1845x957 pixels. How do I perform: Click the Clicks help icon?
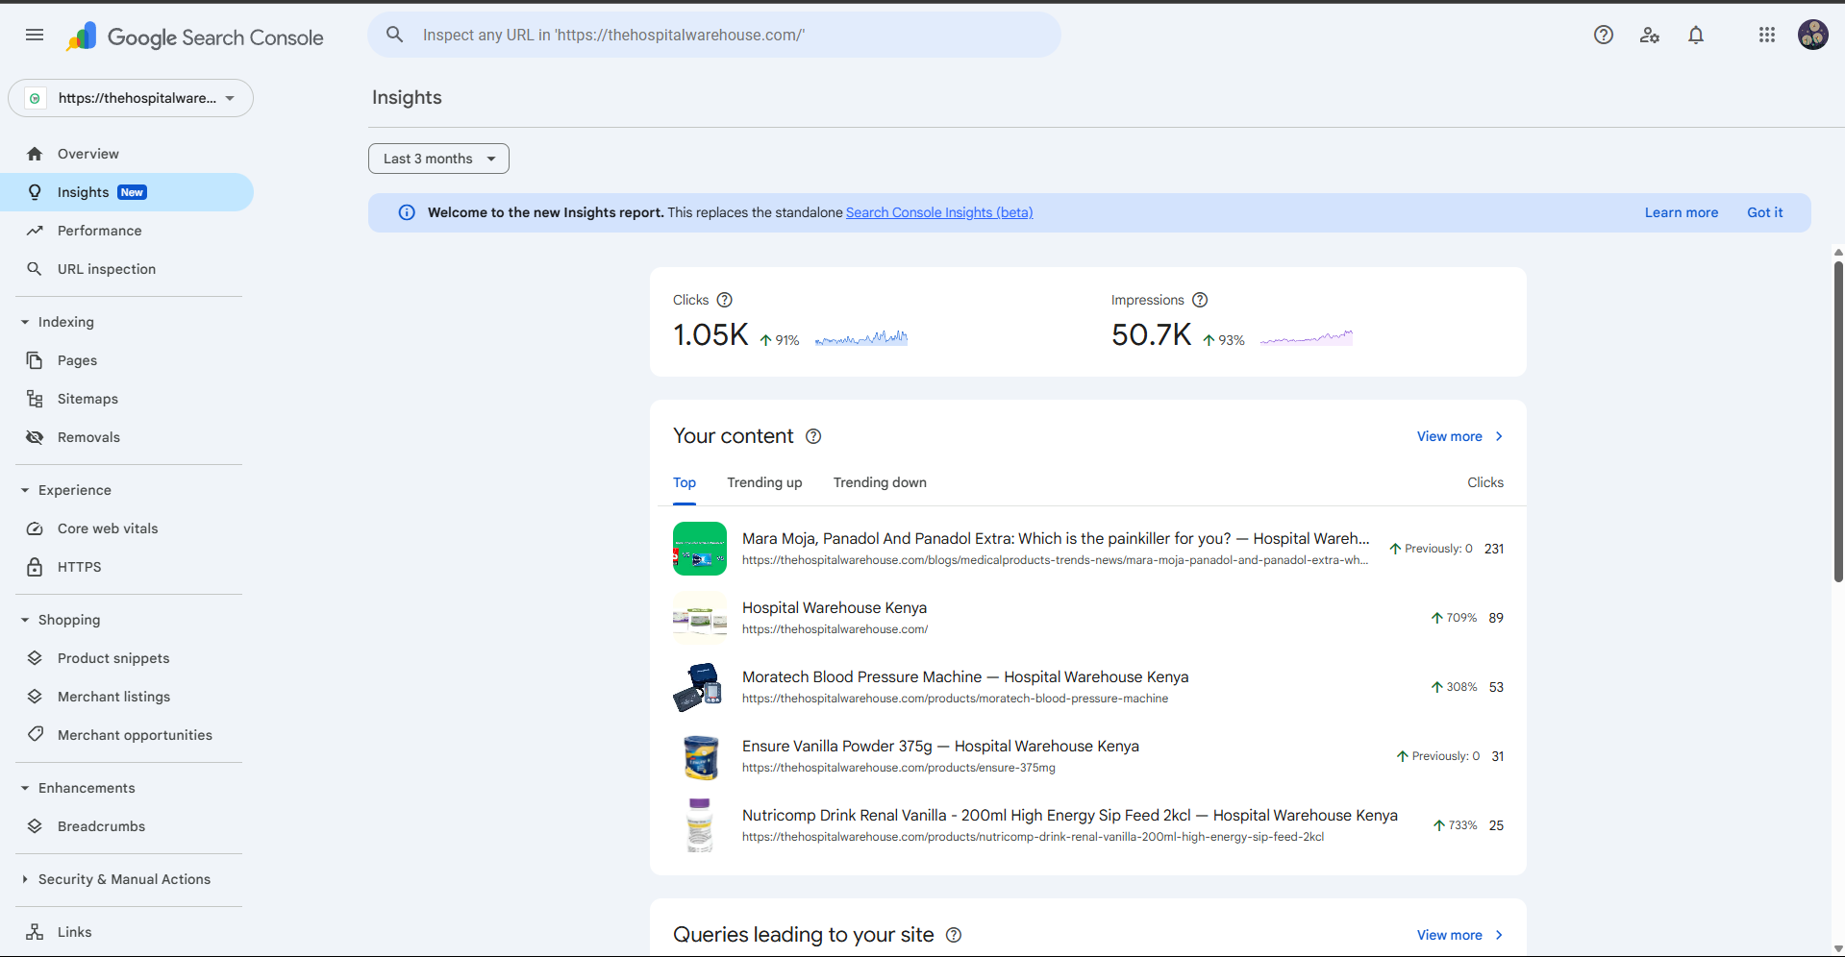click(725, 300)
